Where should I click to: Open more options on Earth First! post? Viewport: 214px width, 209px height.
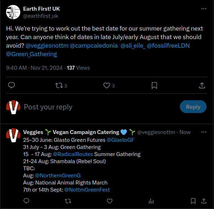pos(204,9)
